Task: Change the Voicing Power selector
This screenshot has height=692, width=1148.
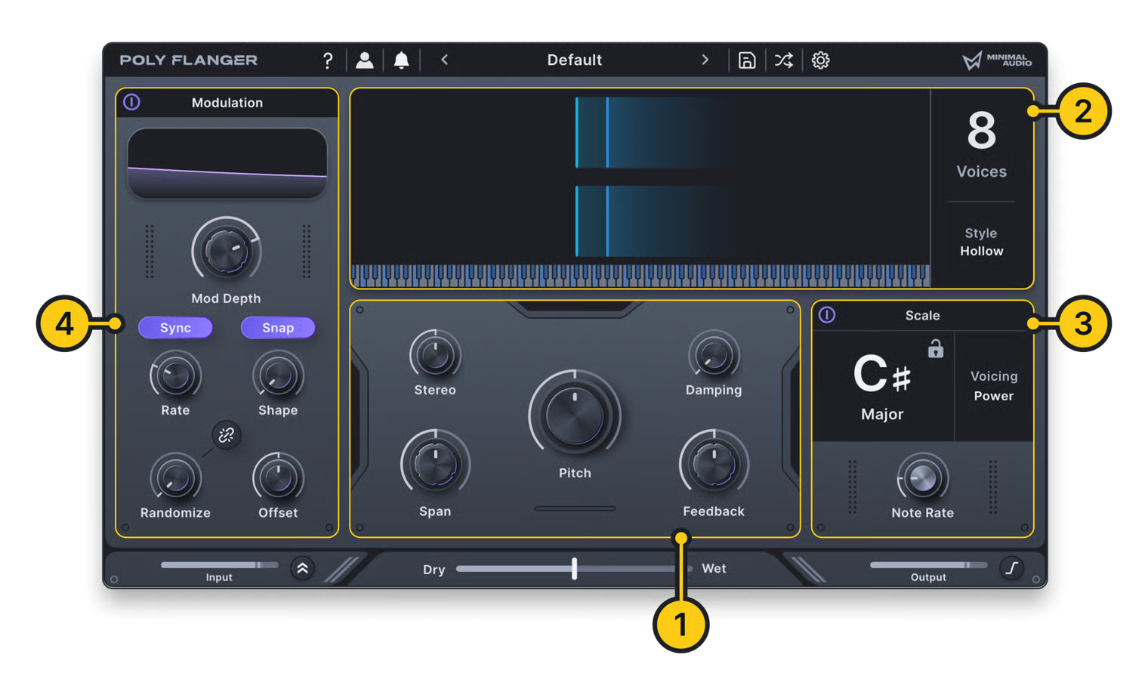Action: [x=993, y=386]
